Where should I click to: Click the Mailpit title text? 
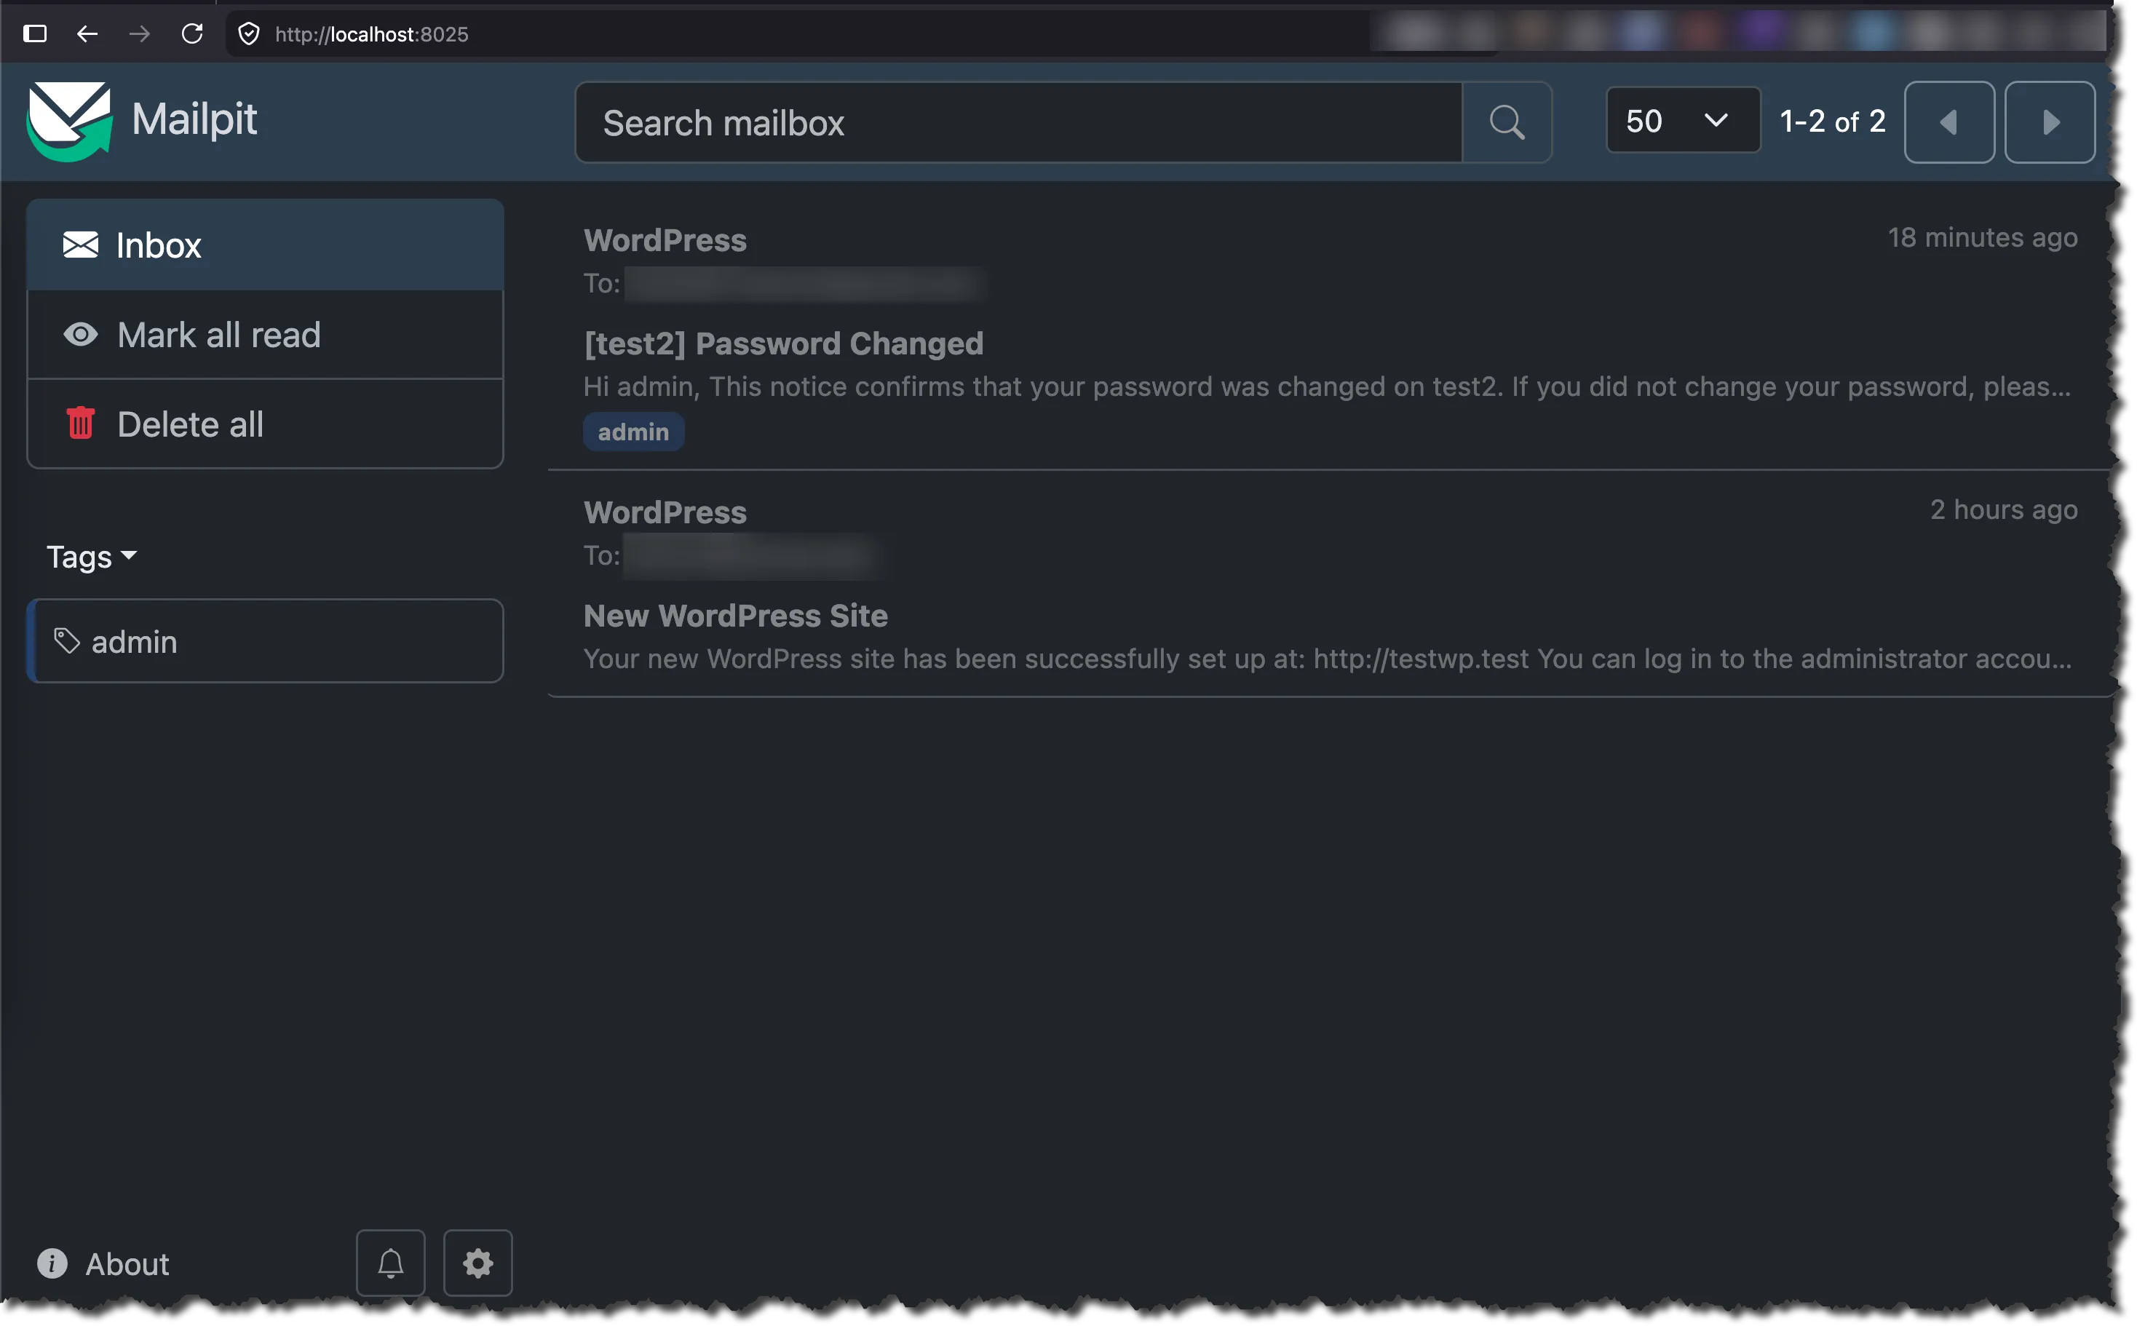pyautogui.click(x=194, y=119)
